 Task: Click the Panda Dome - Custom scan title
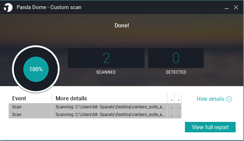(x=49, y=7)
